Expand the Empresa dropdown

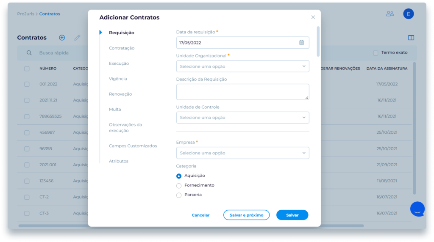pyautogui.click(x=242, y=153)
